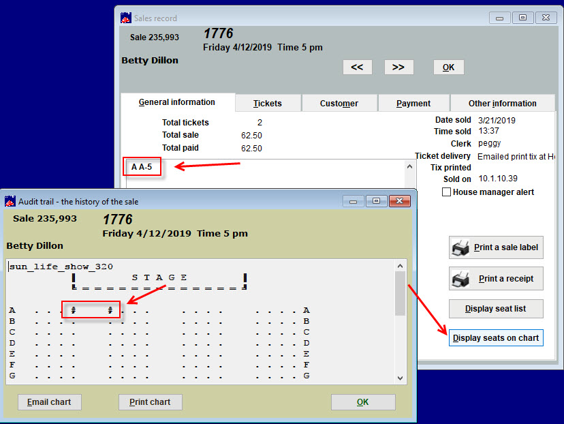Close the Audit trail window
The height and width of the screenshot is (424, 564).
399,201
